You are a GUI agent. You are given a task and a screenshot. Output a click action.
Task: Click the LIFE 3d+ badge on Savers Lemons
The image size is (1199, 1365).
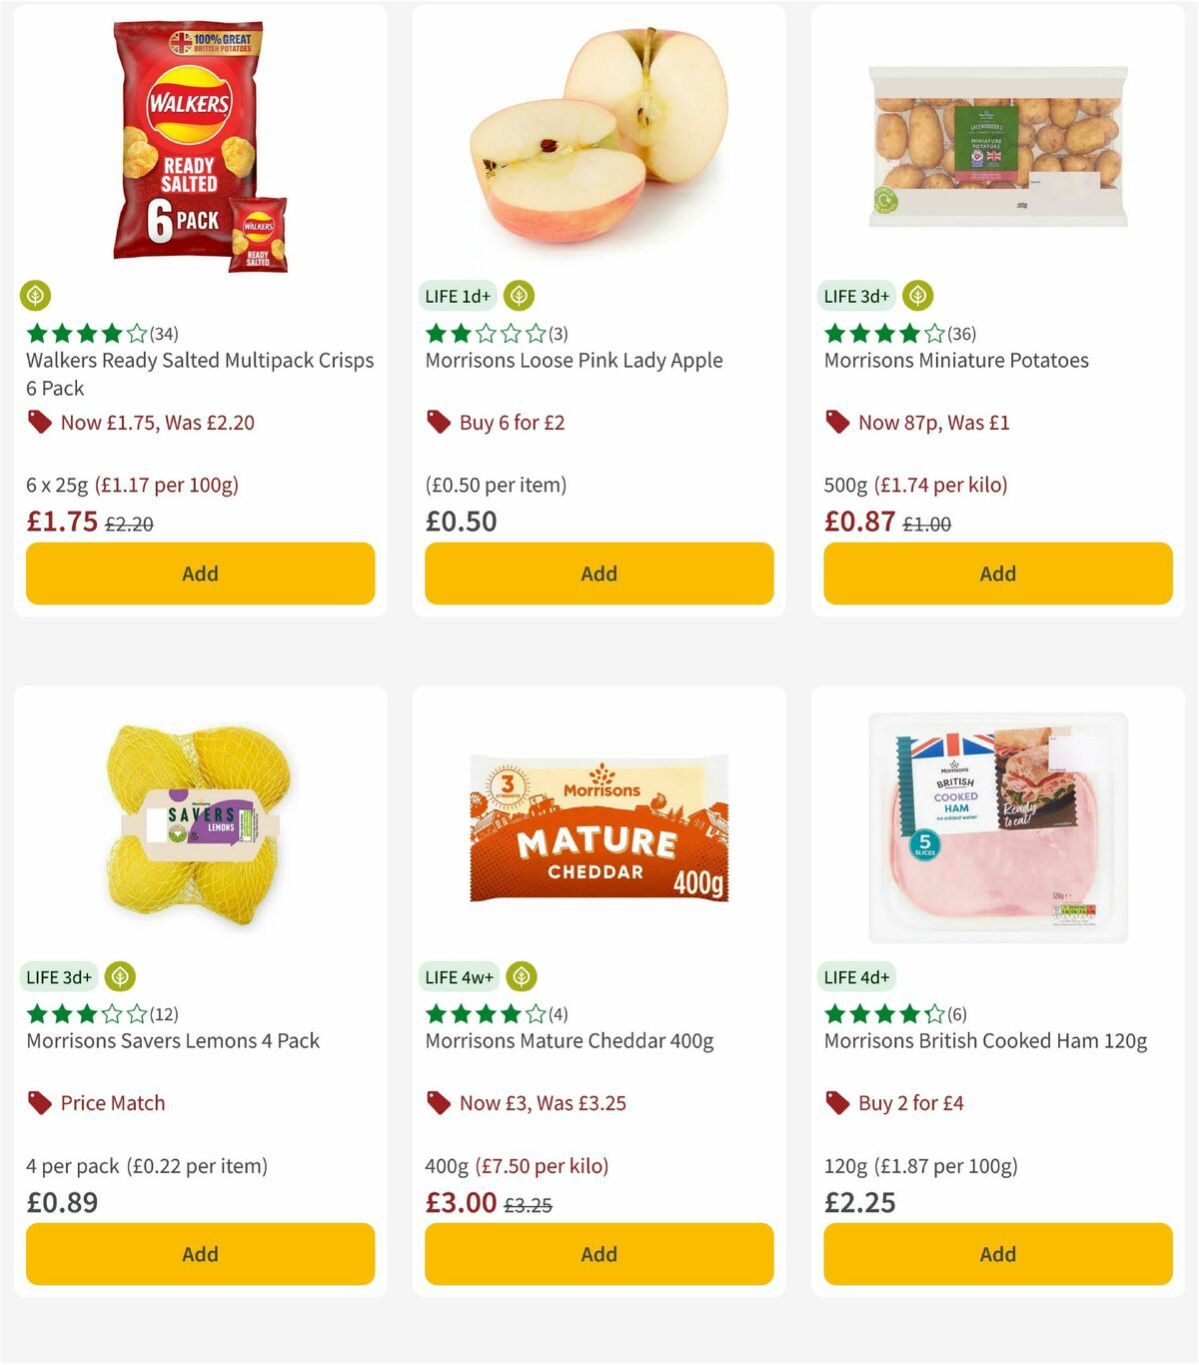[x=59, y=976]
